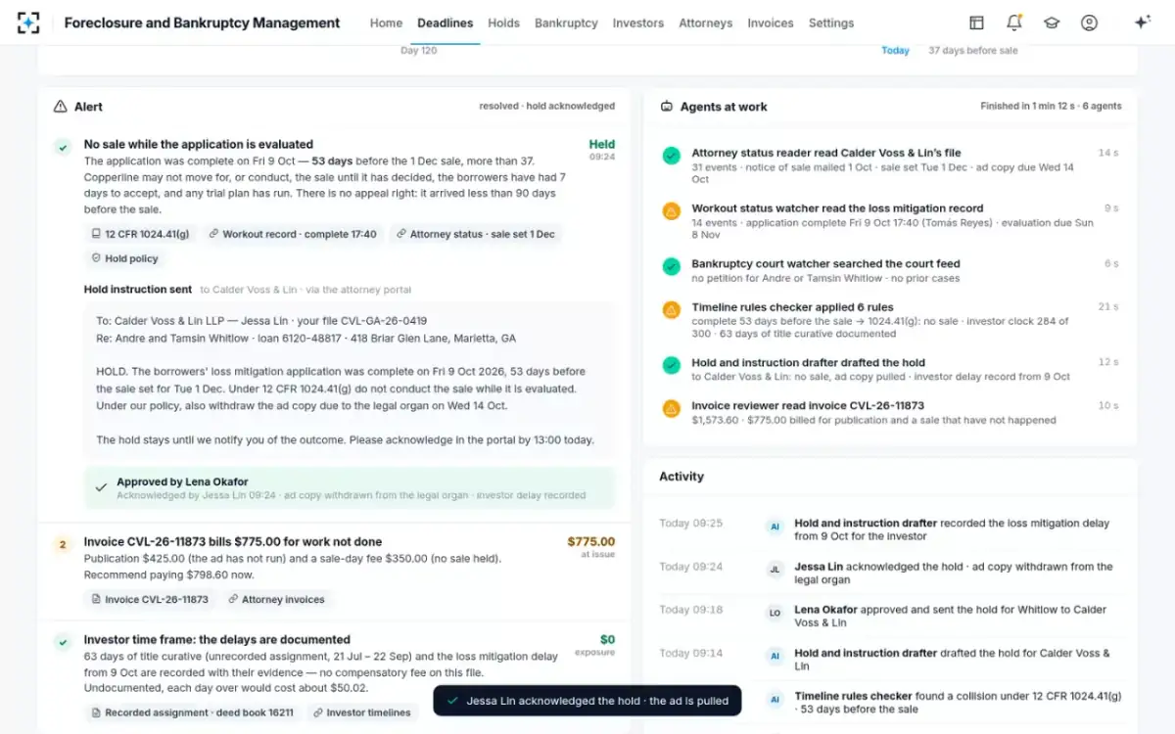Navigate to the Attorneys tab
The image size is (1175, 734).
[x=705, y=23]
